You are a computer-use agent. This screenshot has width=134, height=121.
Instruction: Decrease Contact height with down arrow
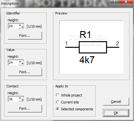22,100
